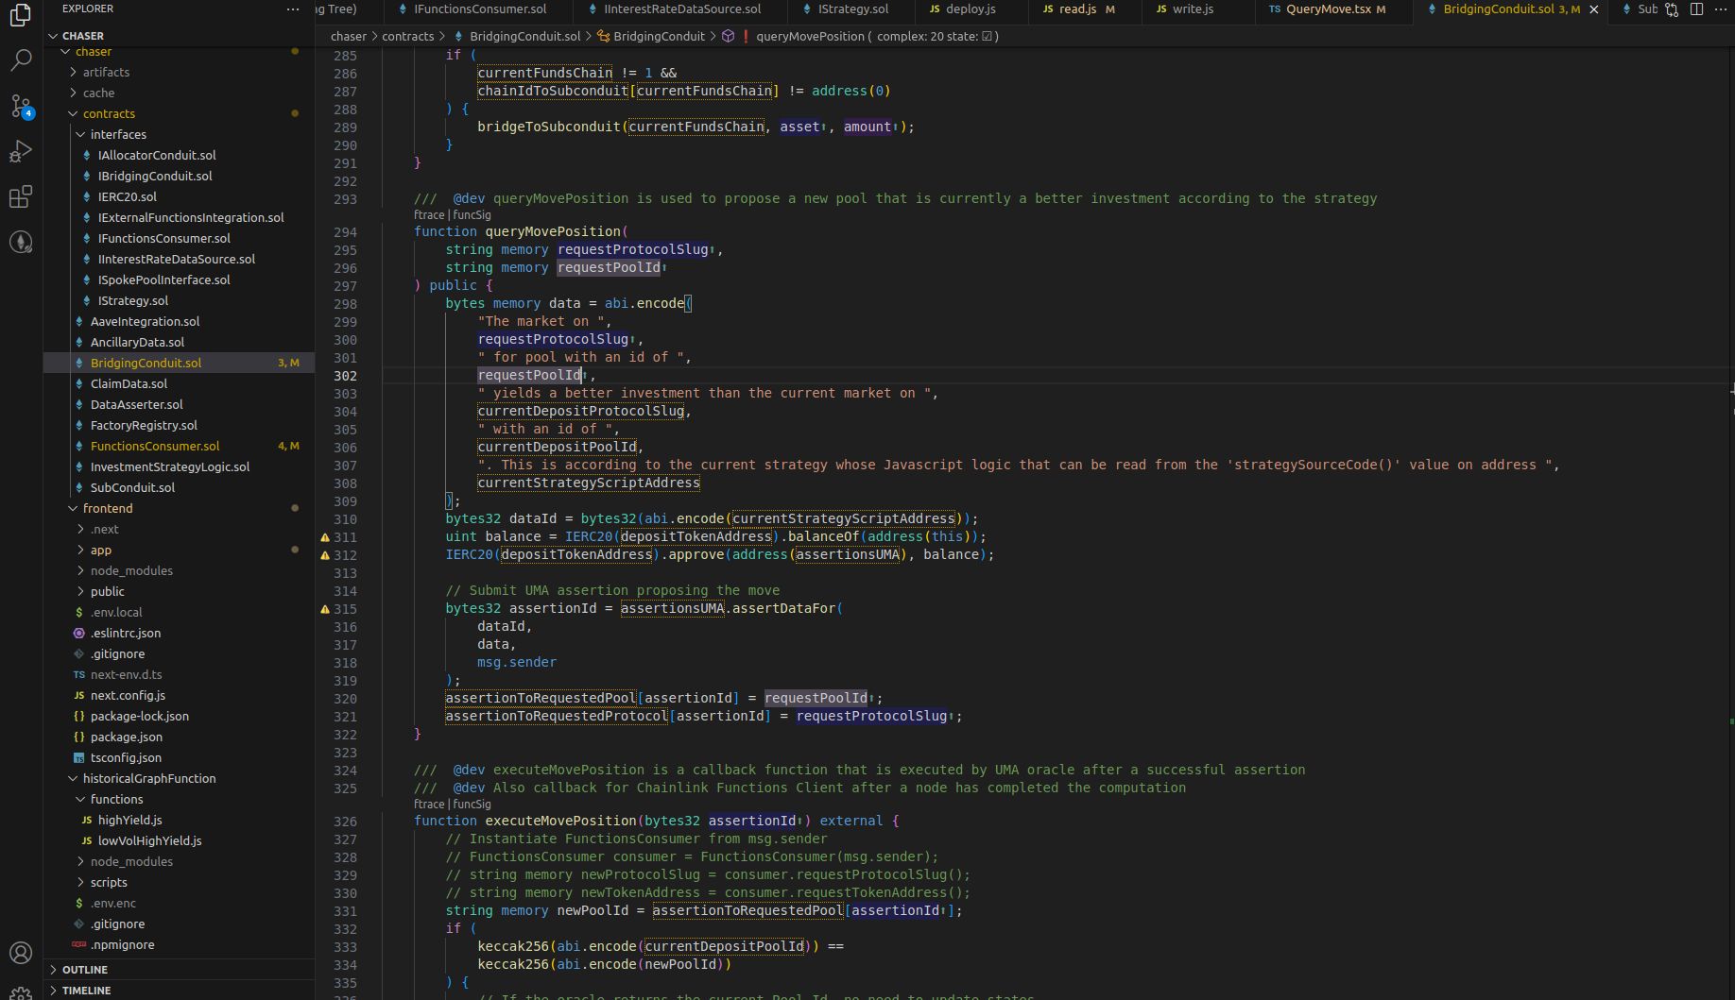Screen dimensions: 1735x1000
Task: Click the red exclamation icon in breadcrumbs
Action: 747,37
